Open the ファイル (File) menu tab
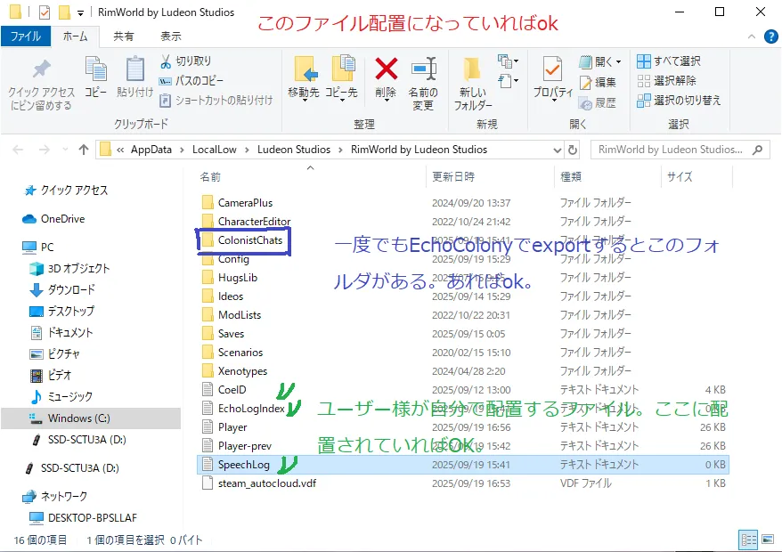The width and height of the screenshot is (782, 552). (x=25, y=37)
